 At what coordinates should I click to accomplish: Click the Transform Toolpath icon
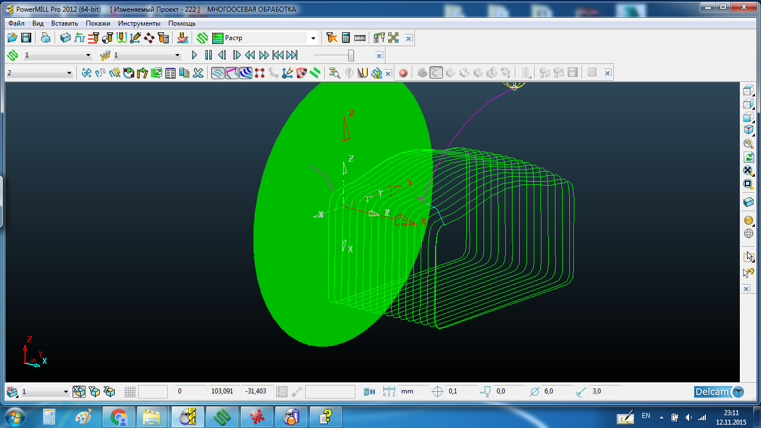(86, 72)
